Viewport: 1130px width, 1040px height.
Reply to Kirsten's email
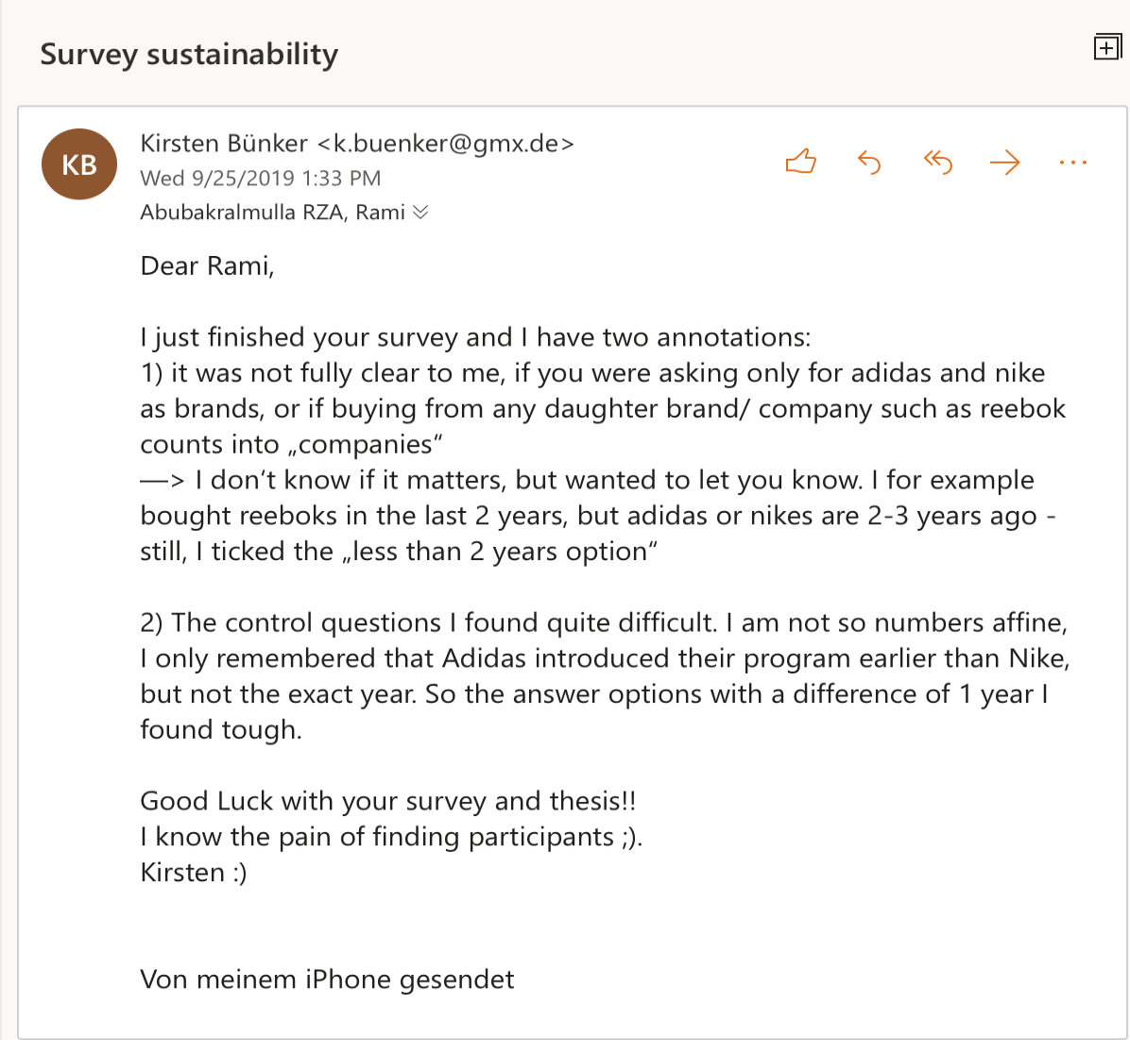pos(868,162)
